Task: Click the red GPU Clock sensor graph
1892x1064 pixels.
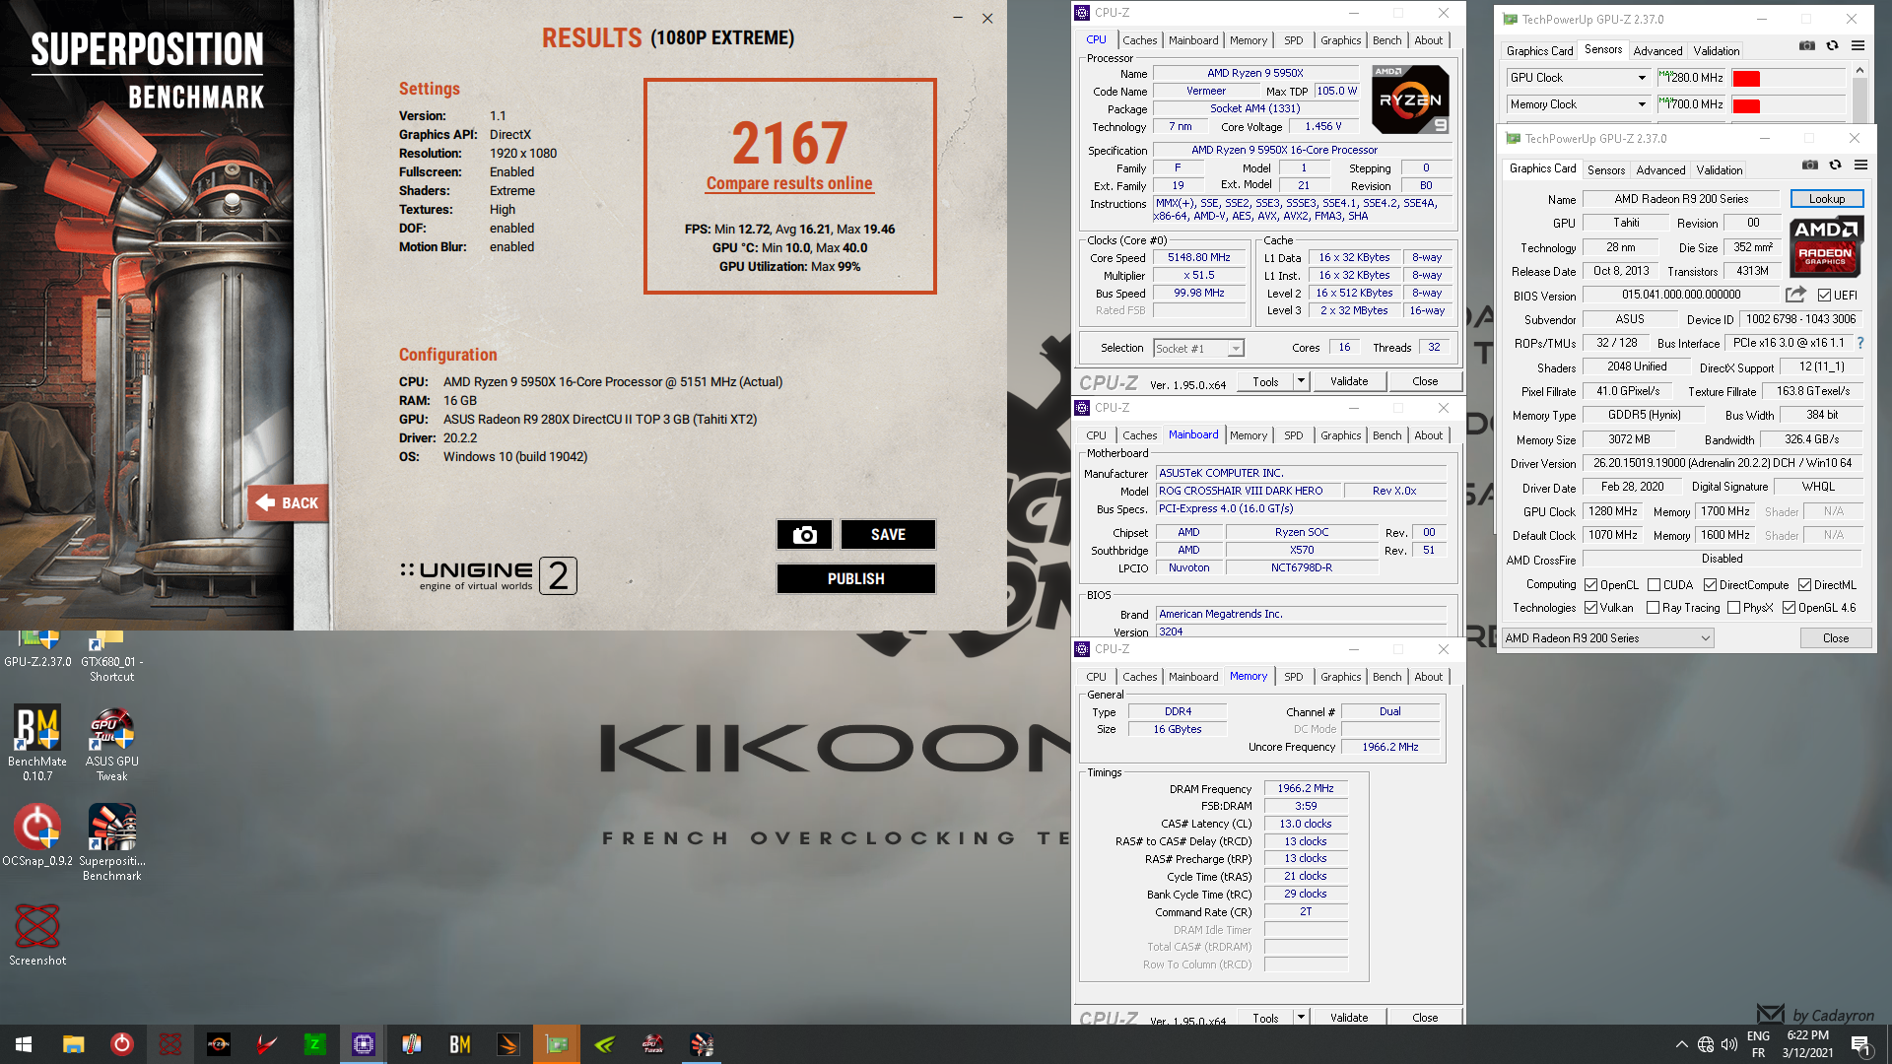Action: click(x=1746, y=78)
